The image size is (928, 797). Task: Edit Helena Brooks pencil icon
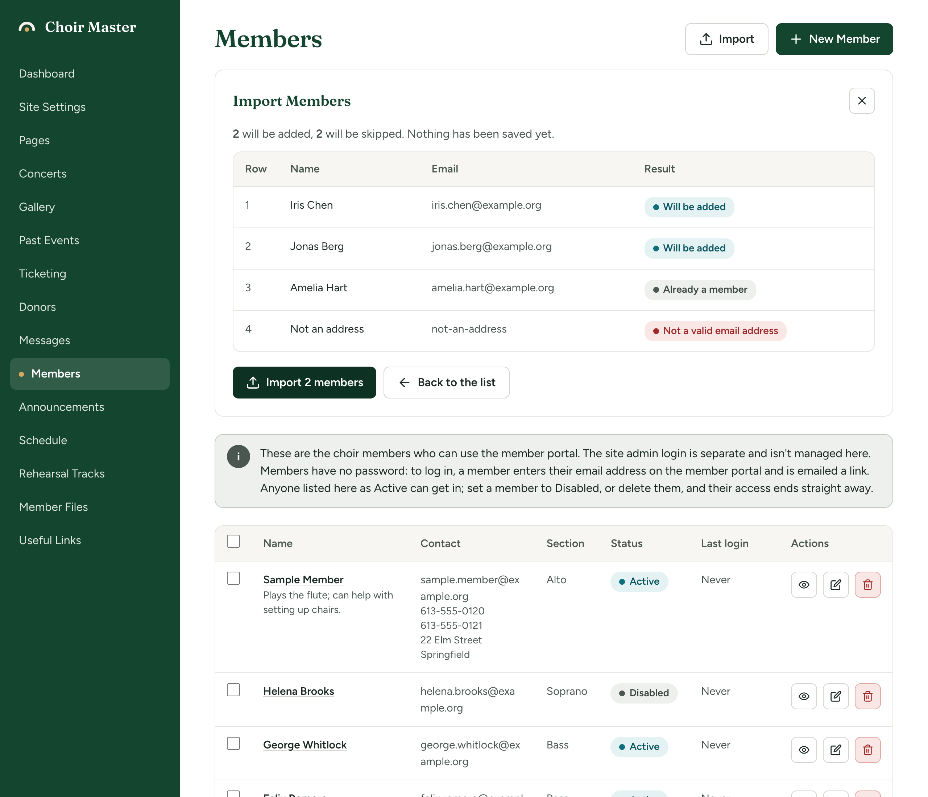coord(836,696)
